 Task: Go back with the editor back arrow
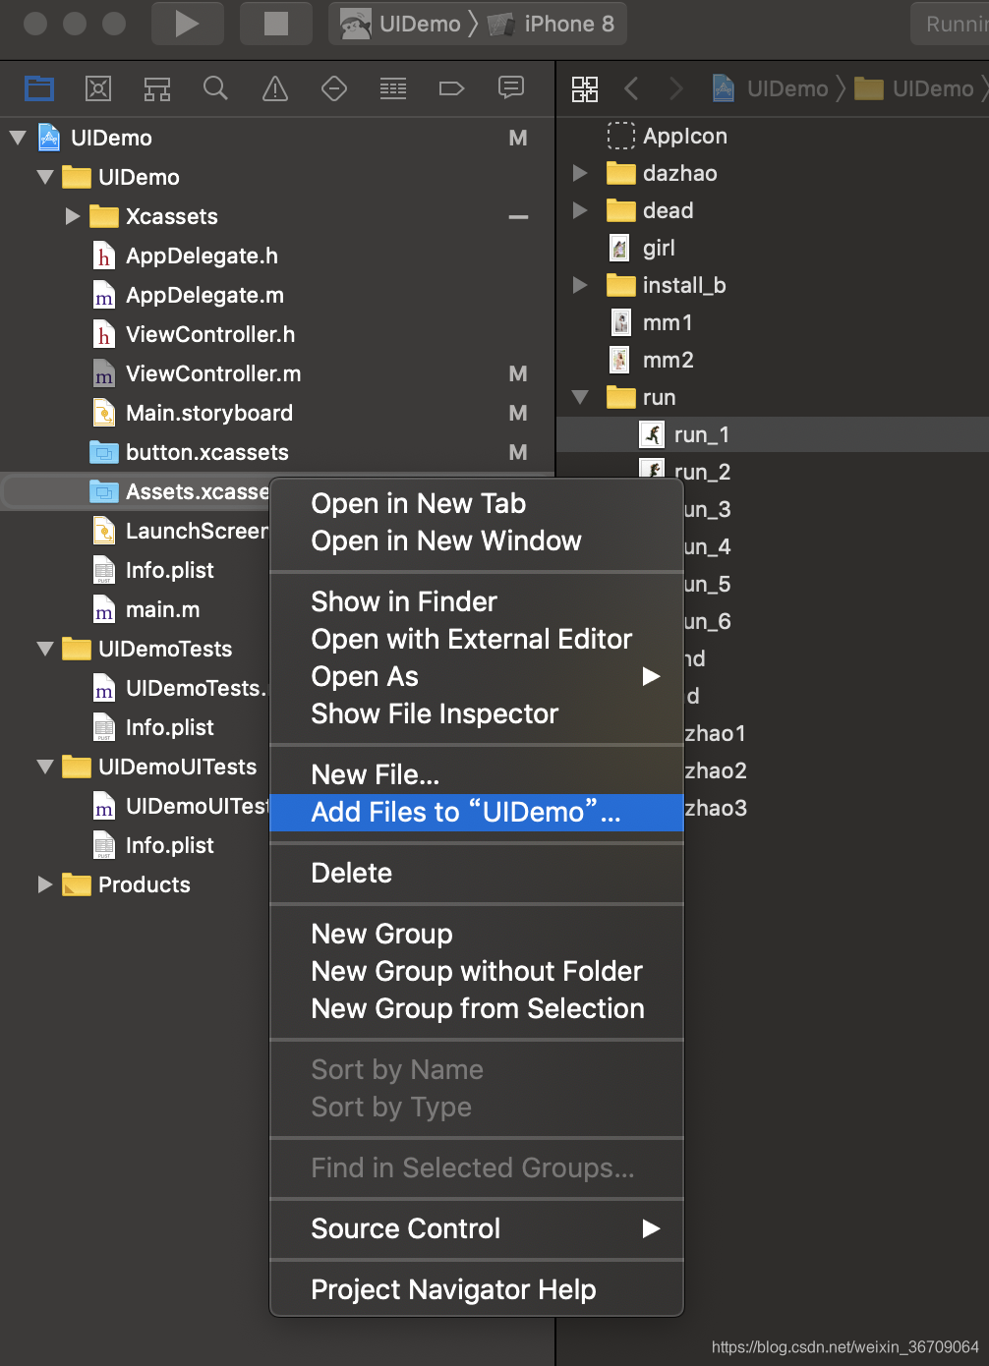pyautogui.click(x=631, y=89)
